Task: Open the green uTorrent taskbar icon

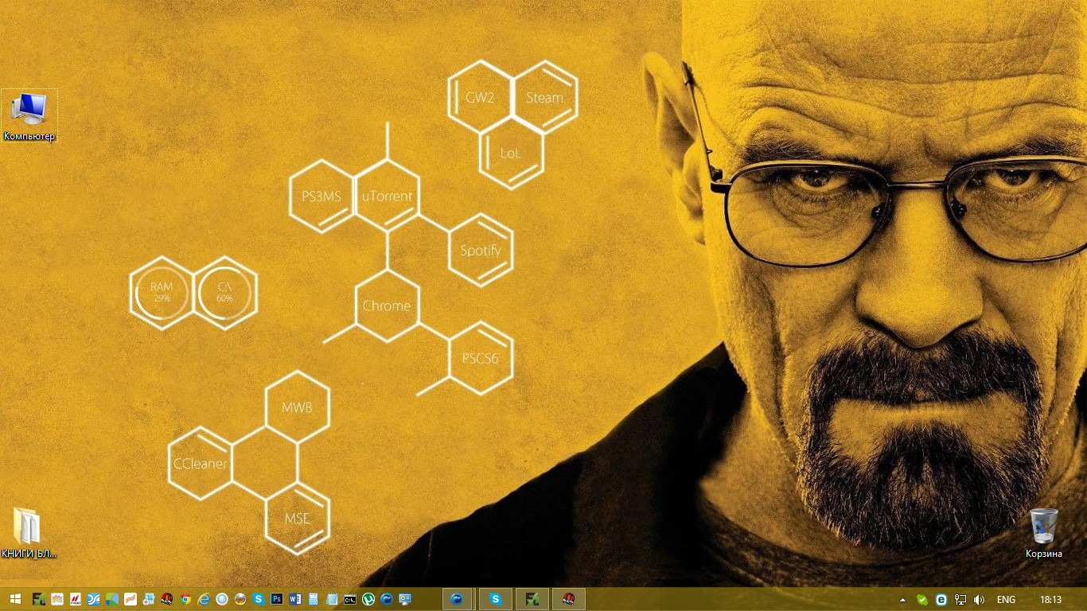Action: tap(368, 599)
